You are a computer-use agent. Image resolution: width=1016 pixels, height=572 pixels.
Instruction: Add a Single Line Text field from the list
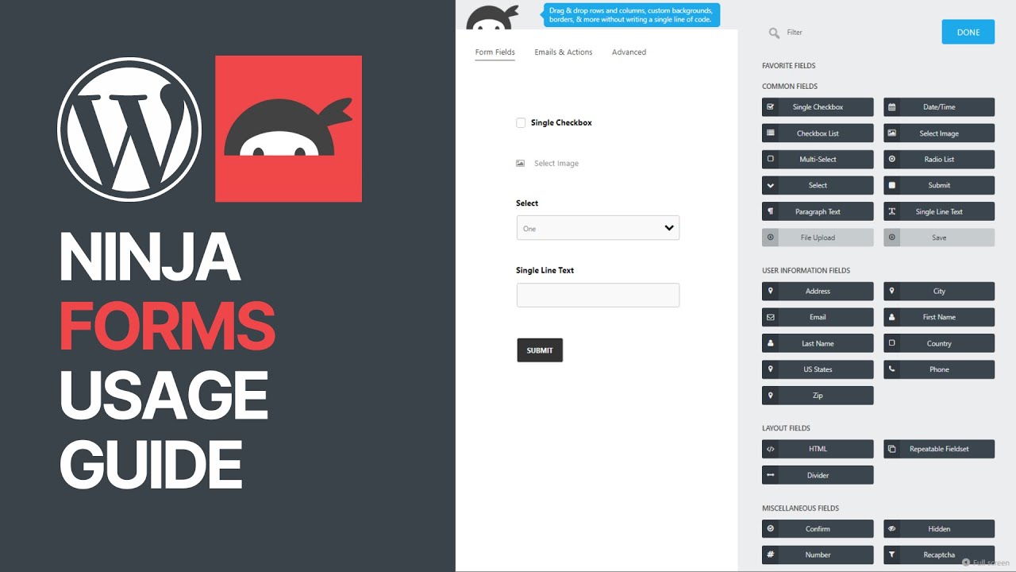click(939, 212)
